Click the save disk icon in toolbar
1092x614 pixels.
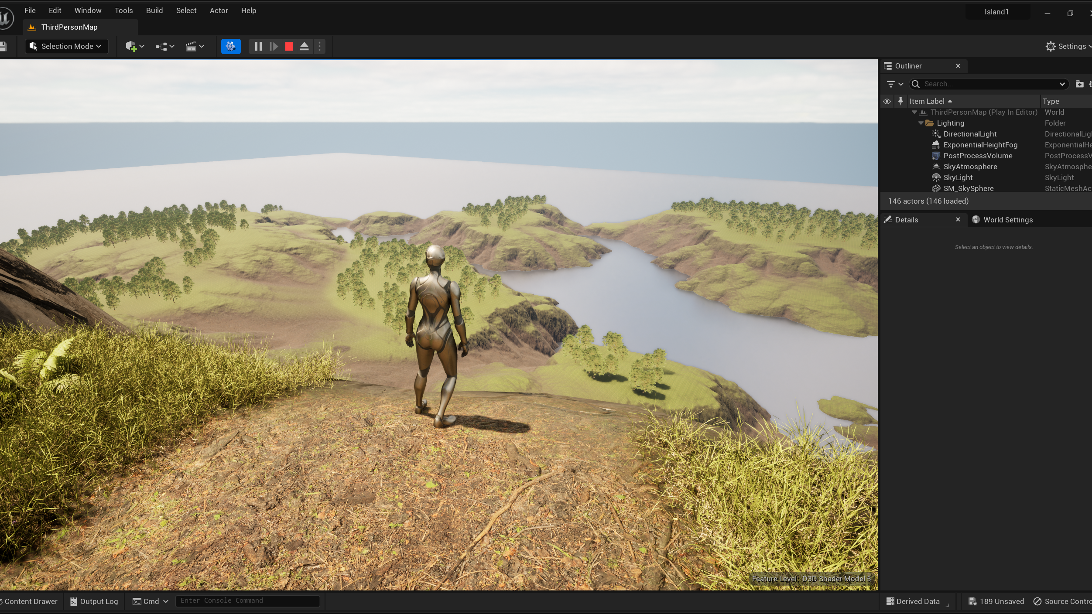tap(3, 46)
